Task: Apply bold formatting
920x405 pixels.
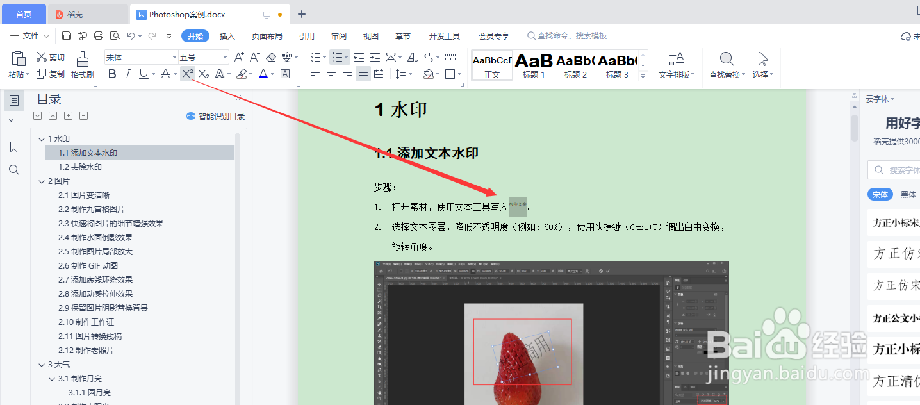Action: [112, 74]
